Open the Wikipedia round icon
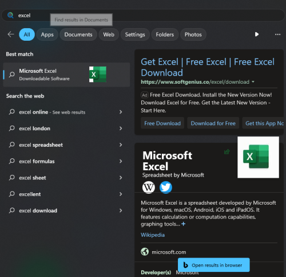The image size is (286, 277). point(149,188)
